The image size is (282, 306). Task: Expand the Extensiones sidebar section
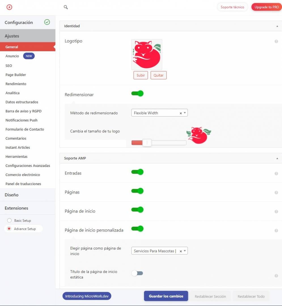(x=28, y=208)
